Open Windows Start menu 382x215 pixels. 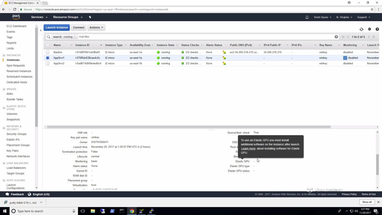[5, 211]
